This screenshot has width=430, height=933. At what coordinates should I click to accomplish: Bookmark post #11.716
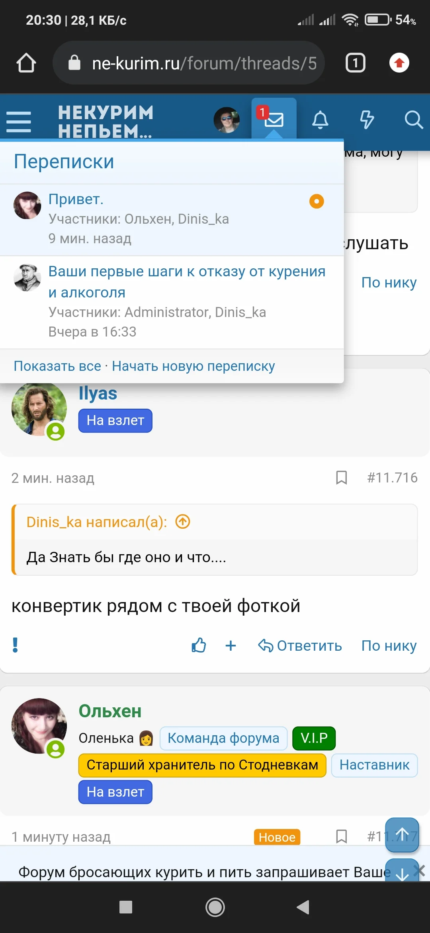click(x=341, y=477)
